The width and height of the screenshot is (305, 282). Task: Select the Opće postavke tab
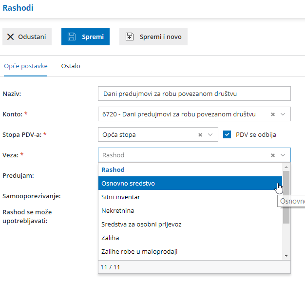[26, 66]
